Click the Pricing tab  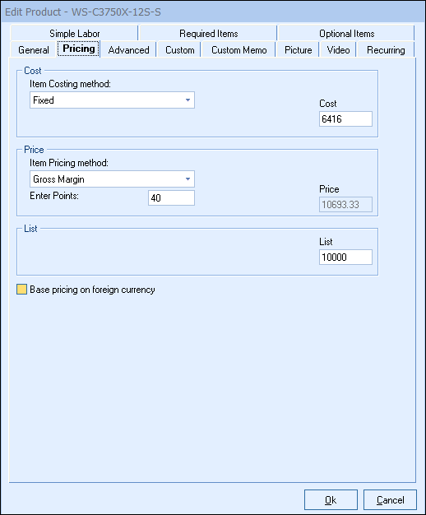[78, 49]
